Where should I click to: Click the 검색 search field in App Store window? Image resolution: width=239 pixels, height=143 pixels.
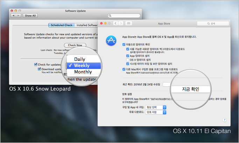click(x=213, y=23)
